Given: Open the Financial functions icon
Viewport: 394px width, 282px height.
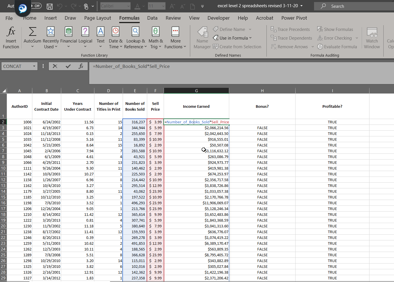Looking at the screenshot, I should click(x=68, y=32).
